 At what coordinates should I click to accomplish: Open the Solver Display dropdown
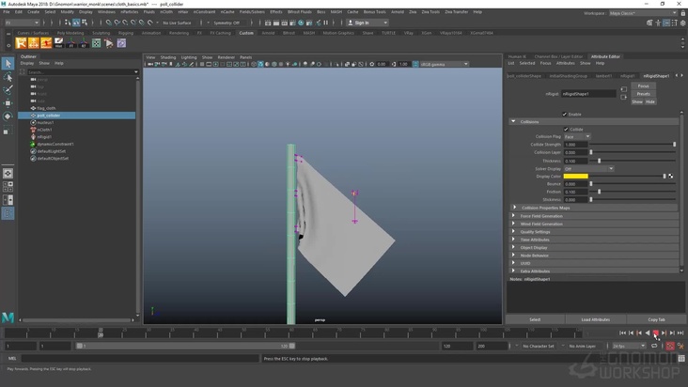pyautogui.click(x=587, y=168)
